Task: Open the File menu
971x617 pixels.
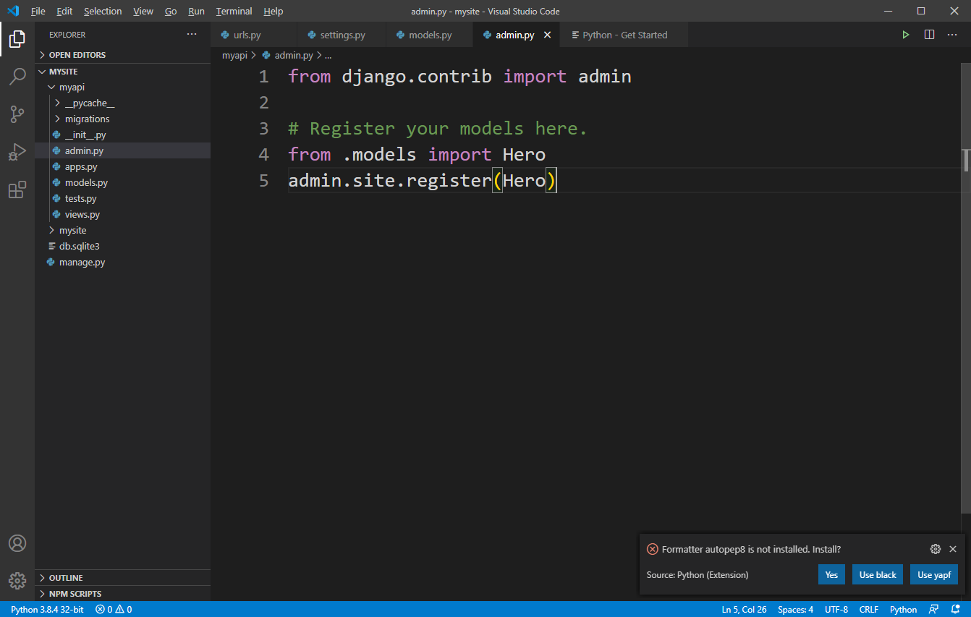Action: tap(38, 11)
